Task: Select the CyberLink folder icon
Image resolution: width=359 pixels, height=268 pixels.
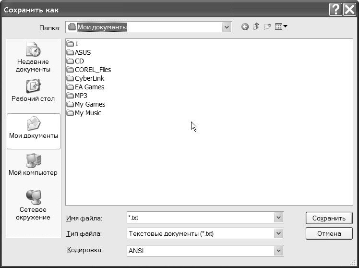Action: [70, 78]
